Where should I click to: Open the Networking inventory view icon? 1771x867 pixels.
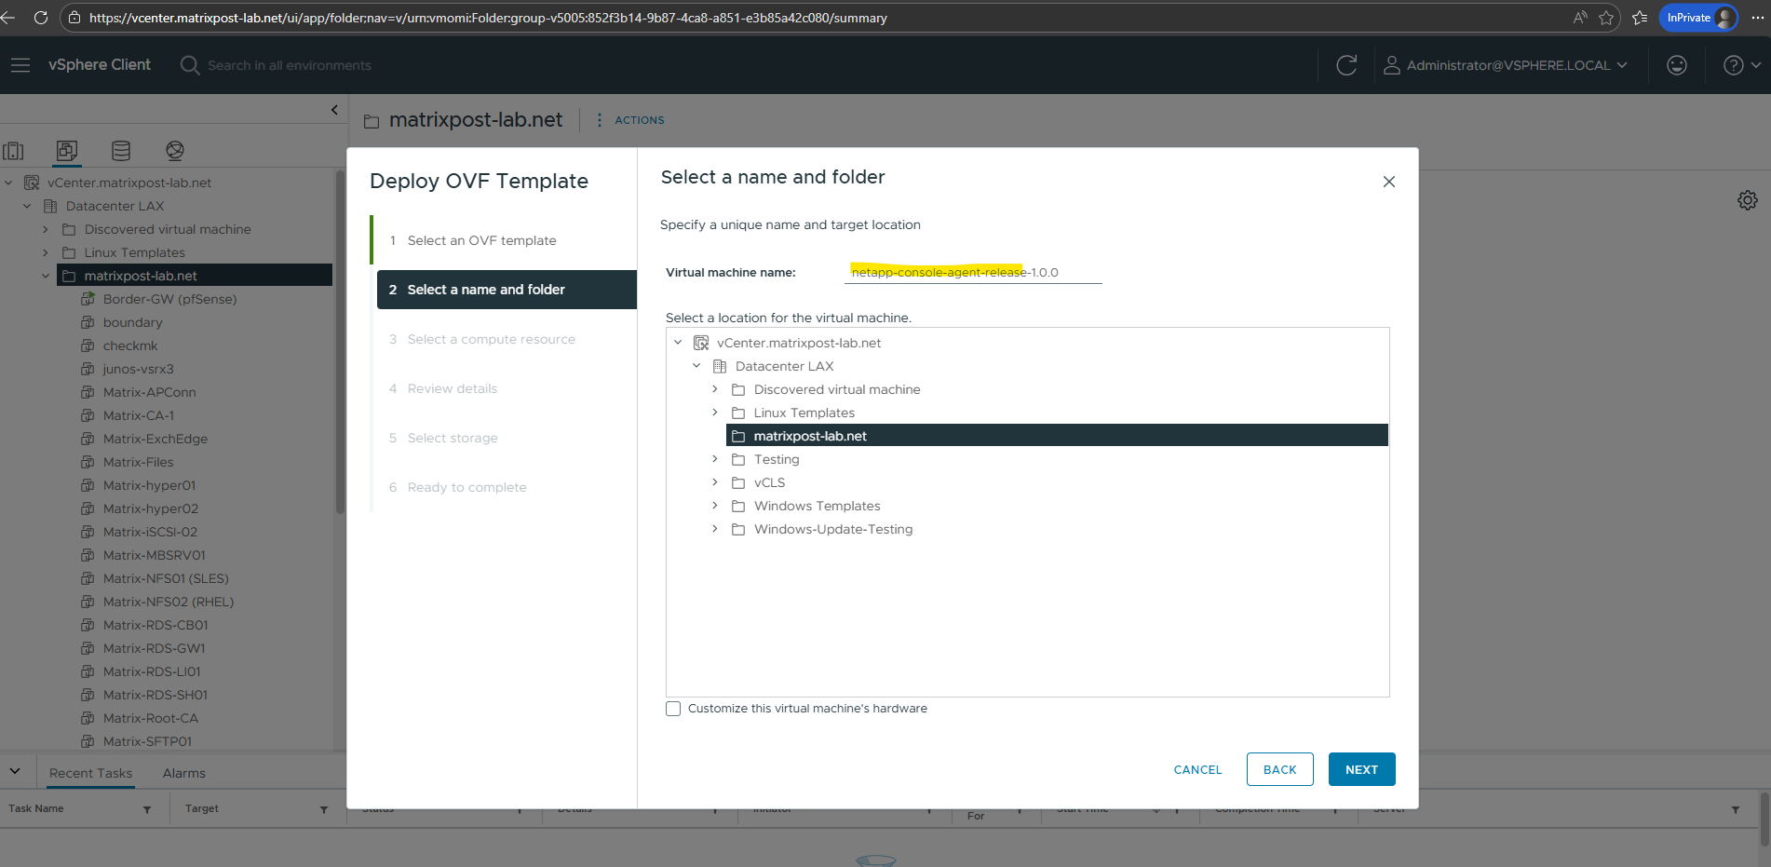click(x=175, y=151)
